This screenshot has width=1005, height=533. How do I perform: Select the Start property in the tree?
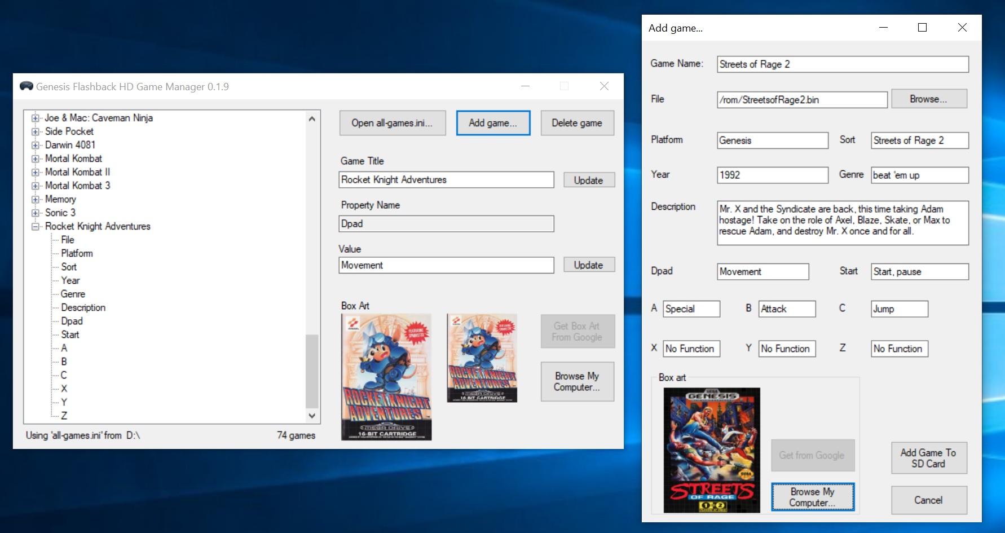pyautogui.click(x=70, y=334)
